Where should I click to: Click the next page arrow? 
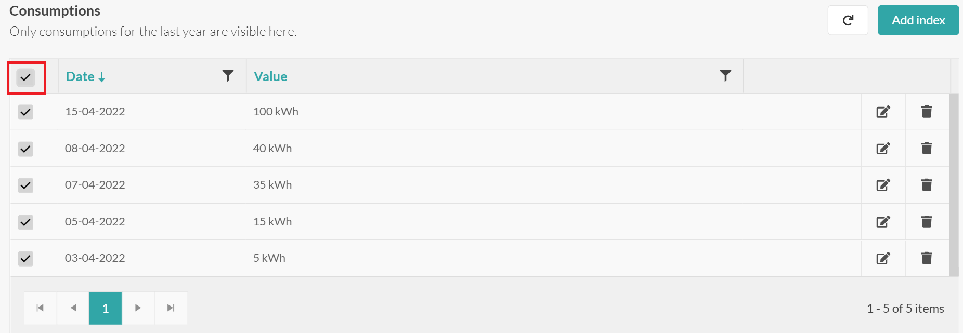138,308
